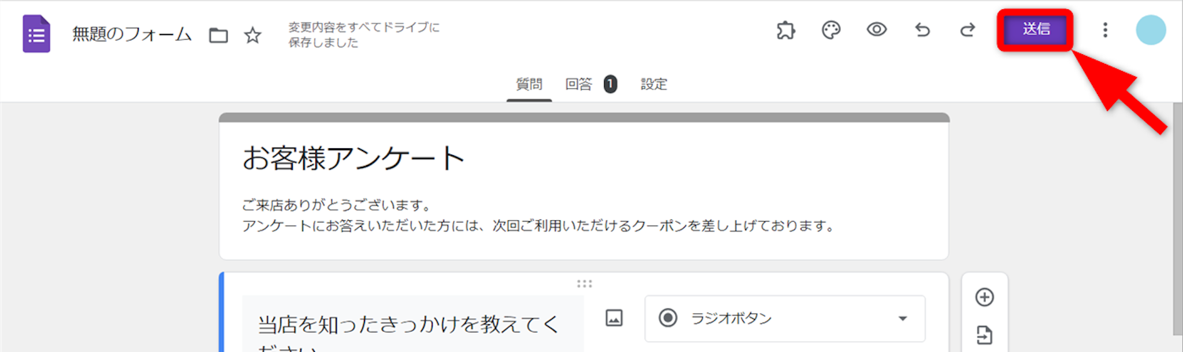Open the theme palette customization icon
Screen dimensions: 1183x352
click(831, 29)
